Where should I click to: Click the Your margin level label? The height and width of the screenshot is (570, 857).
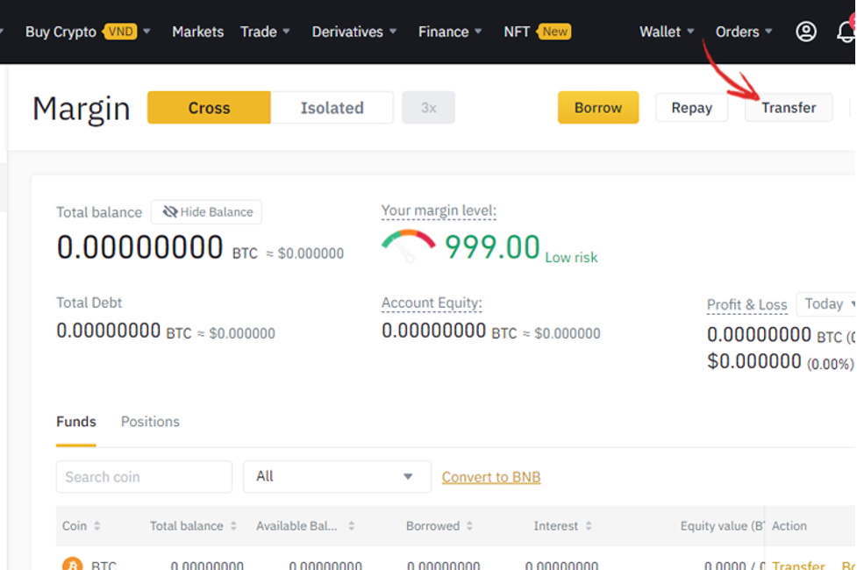(439, 211)
